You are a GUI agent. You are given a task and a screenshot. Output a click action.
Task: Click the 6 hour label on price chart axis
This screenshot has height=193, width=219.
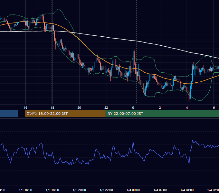(214, 108)
